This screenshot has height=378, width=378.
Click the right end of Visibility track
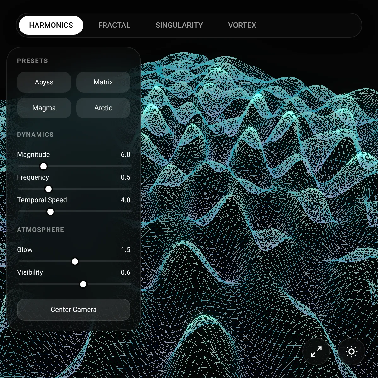130,284
